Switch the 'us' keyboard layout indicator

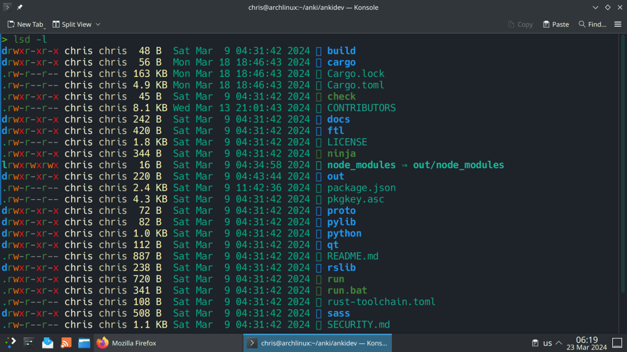(547, 343)
